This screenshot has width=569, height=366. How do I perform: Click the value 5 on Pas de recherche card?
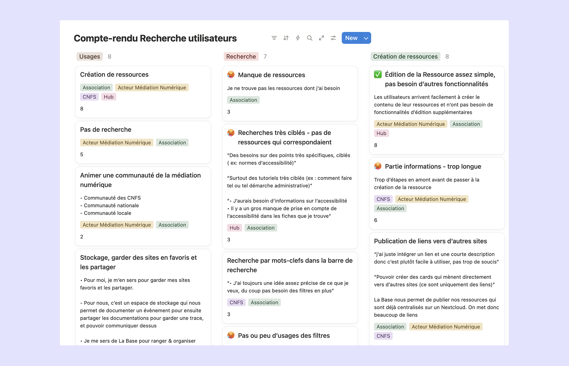click(82, 155)
